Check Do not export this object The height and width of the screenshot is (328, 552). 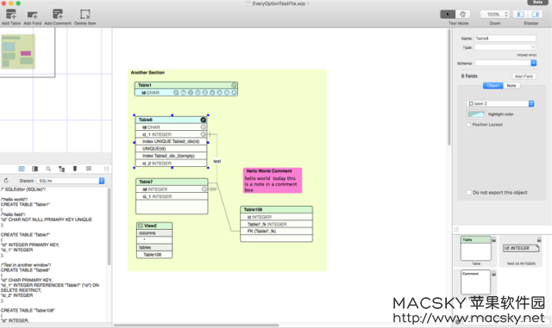[468, 192]
